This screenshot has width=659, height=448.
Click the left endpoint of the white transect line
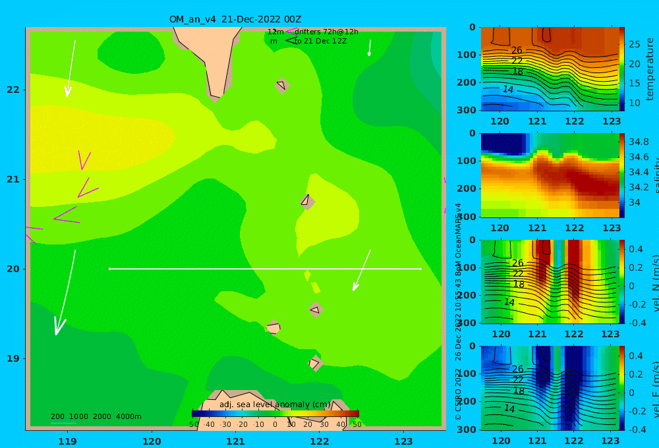pos(109,269)
